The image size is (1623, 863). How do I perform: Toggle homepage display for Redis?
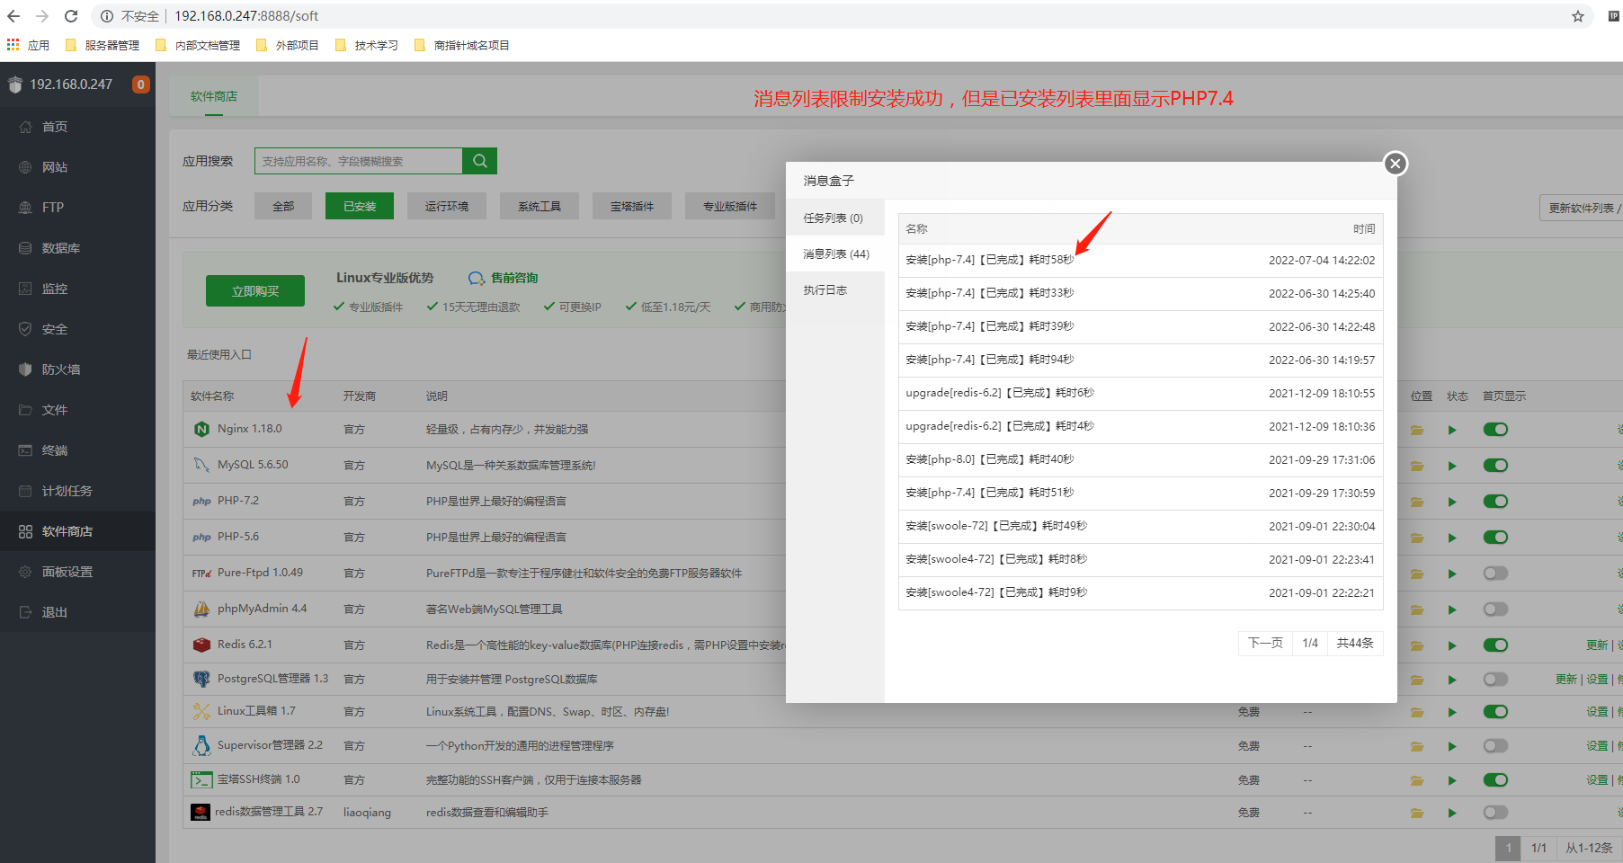(x=1495, y=645)
